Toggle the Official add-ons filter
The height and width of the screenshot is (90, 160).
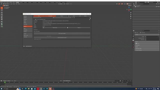(39, 16)
